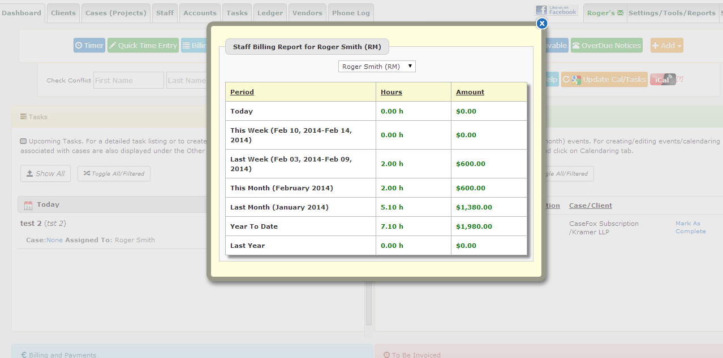
Task: Select the Year To Date row label
Action: point(254,226)
